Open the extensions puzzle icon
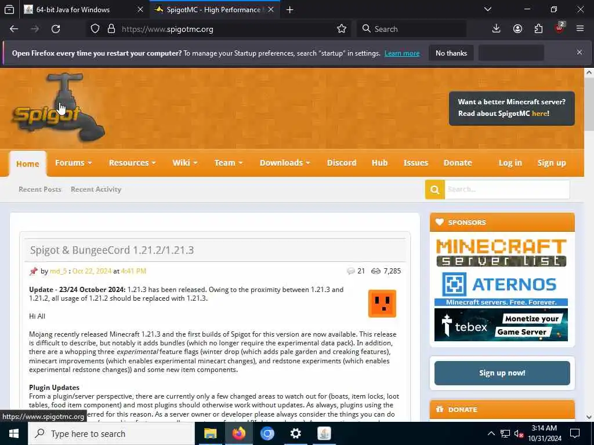The height and width of the screenshot is (445, 594). (x=538, y=29)
